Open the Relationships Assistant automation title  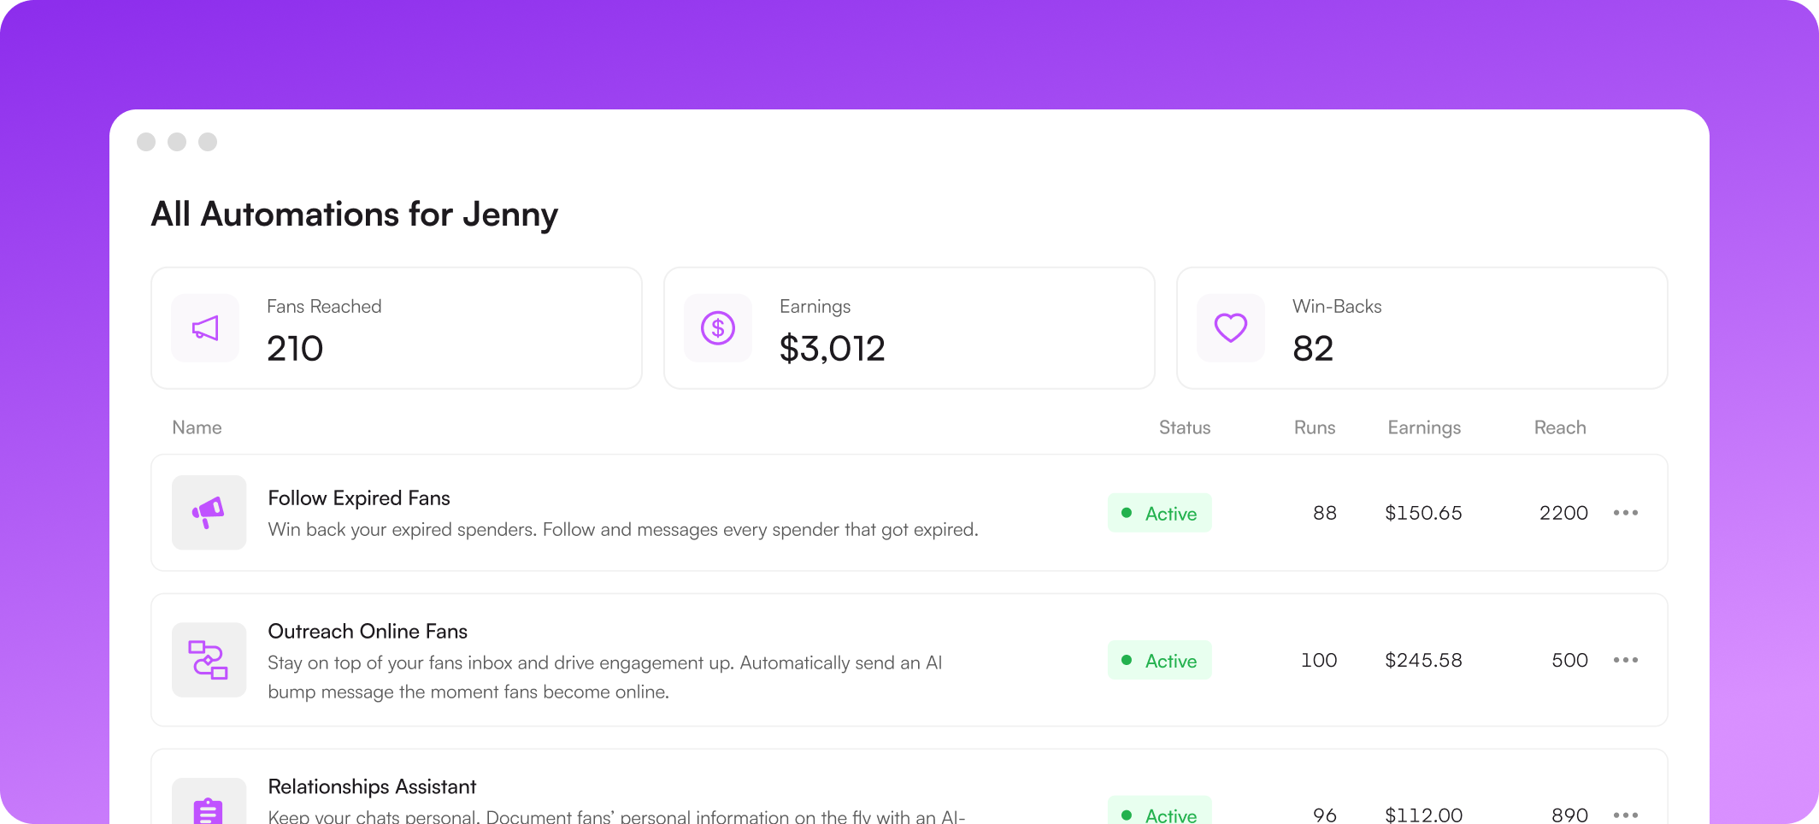372,787
